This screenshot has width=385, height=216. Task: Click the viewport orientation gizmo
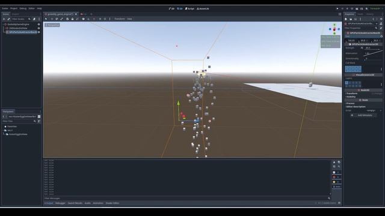click(x=334, y=29)
